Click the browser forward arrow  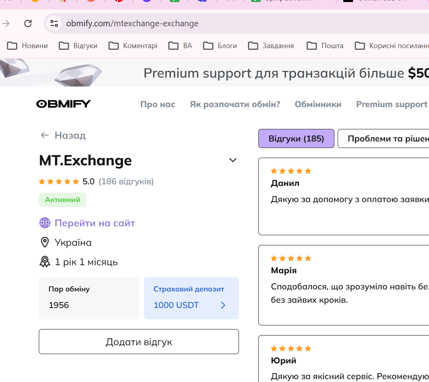pos(6,23)
